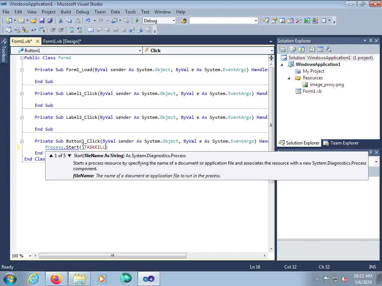Click the Display Word Completion icon
The image size is (382, 286).
point(34,30)
